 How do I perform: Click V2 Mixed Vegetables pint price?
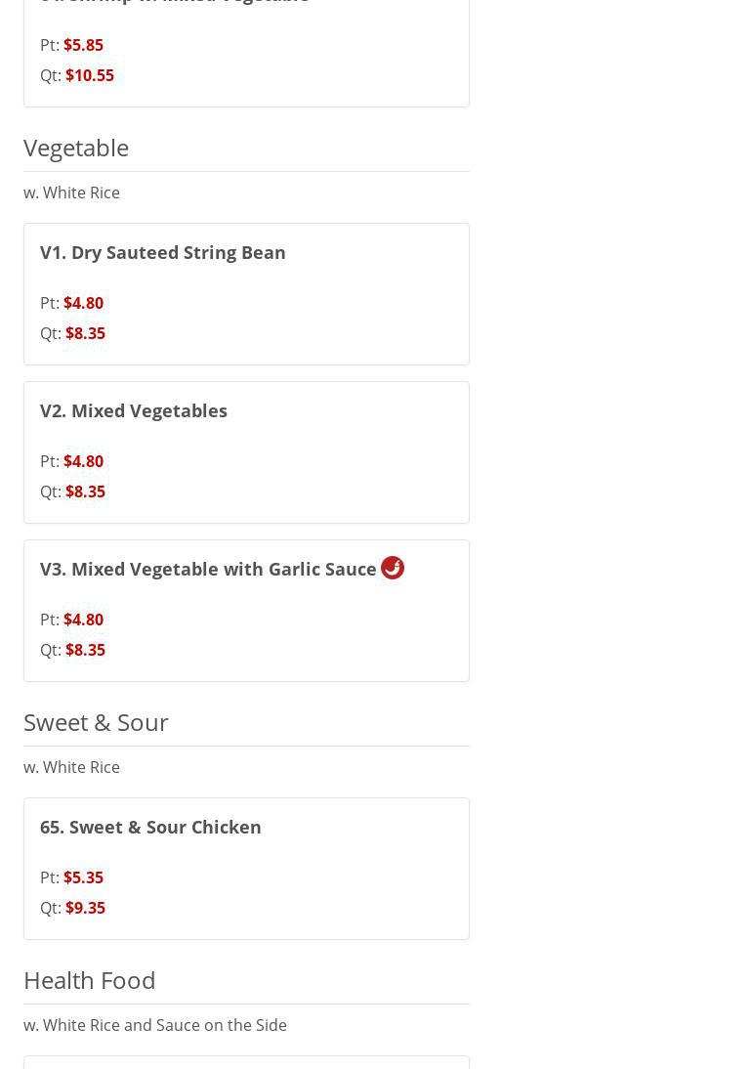click(83, 461)
